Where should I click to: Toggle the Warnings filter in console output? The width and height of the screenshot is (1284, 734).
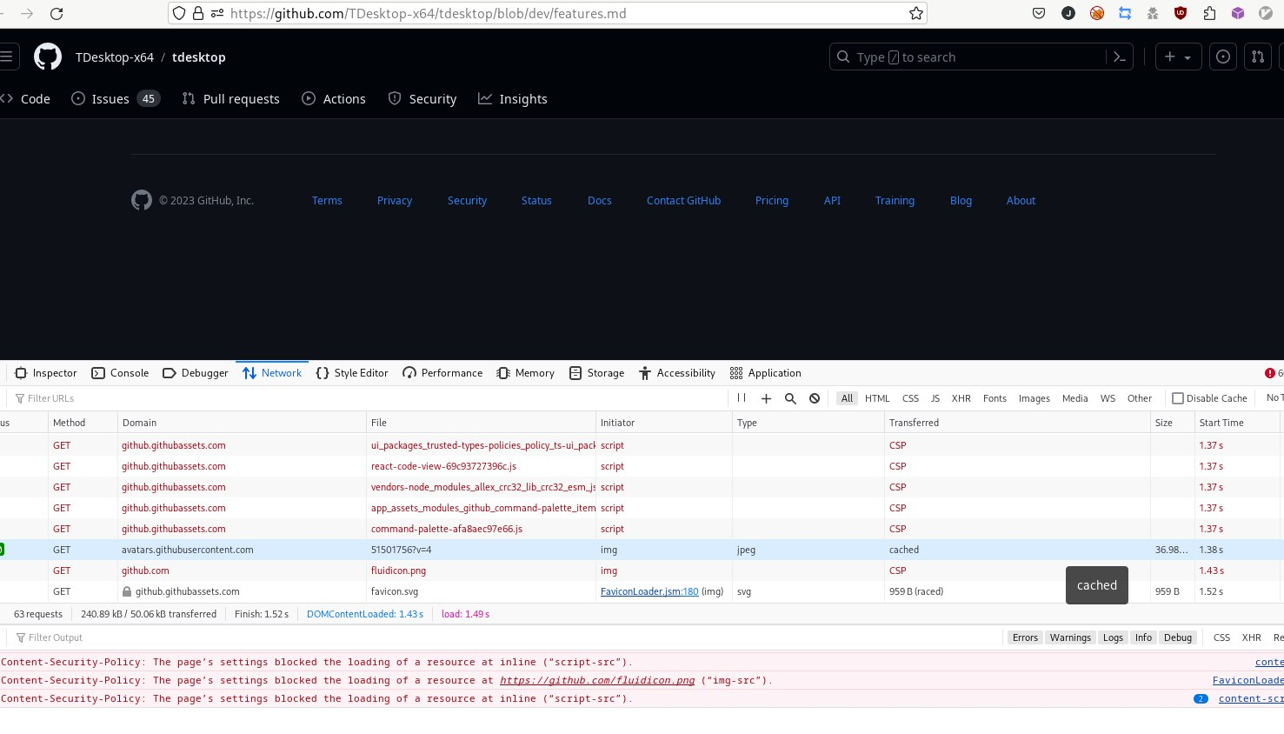tap(1070, 637)
